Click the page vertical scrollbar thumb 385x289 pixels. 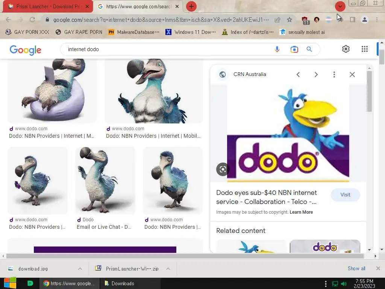(382, 56)
